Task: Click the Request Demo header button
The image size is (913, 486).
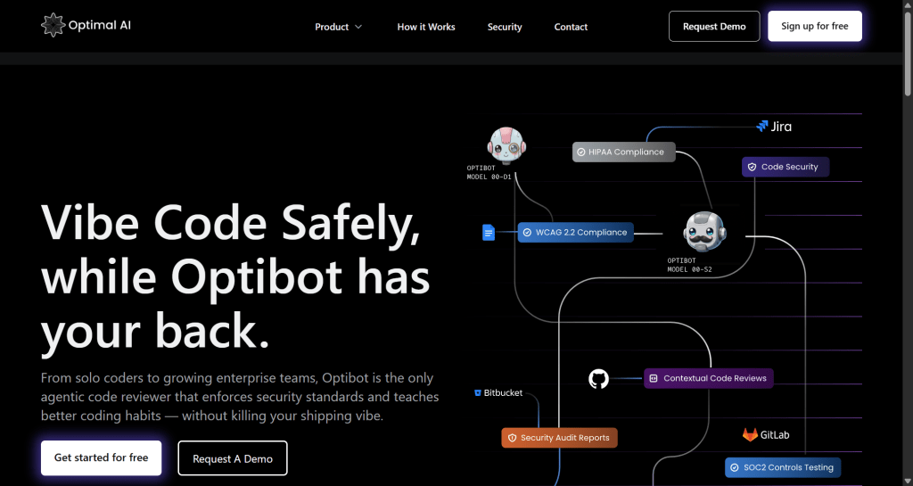Action: tap(714, 27)
